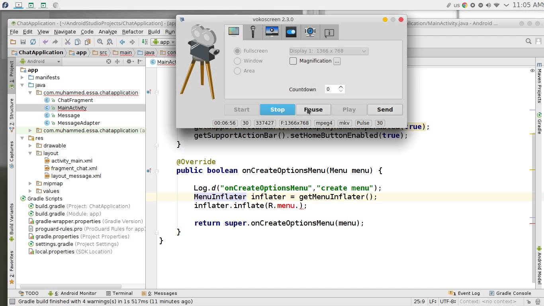The height and width of the screenshot is (306, 544).
Task: Select the Window recording radio button
Action: [237, 61]
